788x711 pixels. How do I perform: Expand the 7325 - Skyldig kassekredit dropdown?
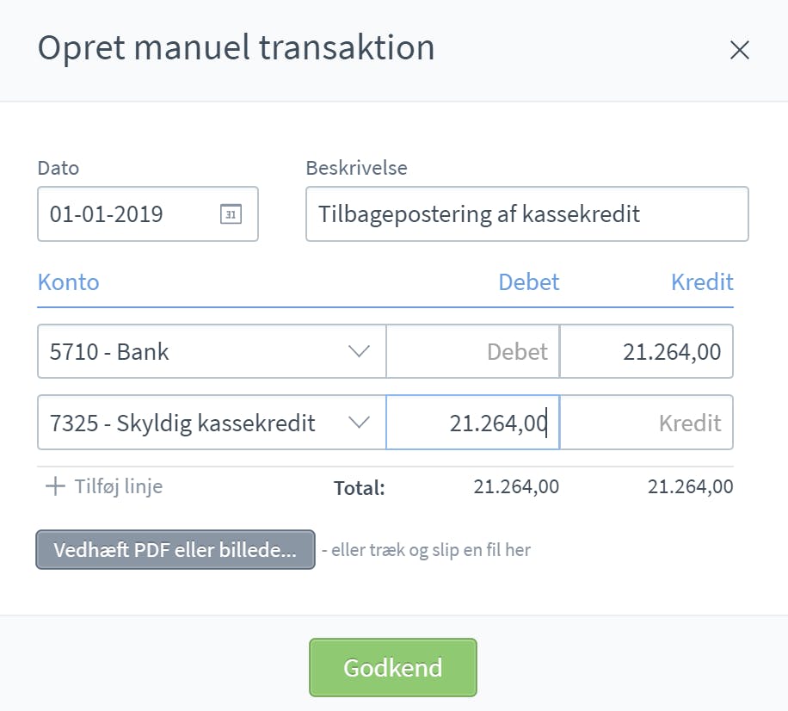pyautogui.click(x=359, y=423)
